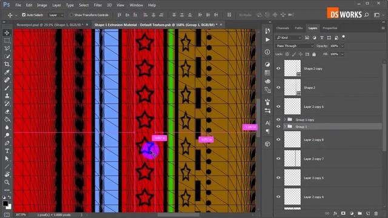Open the Filter menu
Viewport: 388px width, 218px height.
[x=98, y=5]
